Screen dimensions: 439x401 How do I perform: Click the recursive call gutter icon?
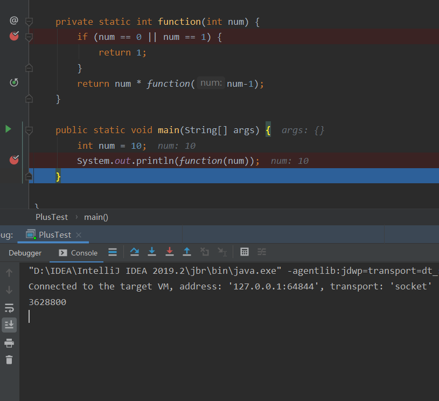(14, 82)
